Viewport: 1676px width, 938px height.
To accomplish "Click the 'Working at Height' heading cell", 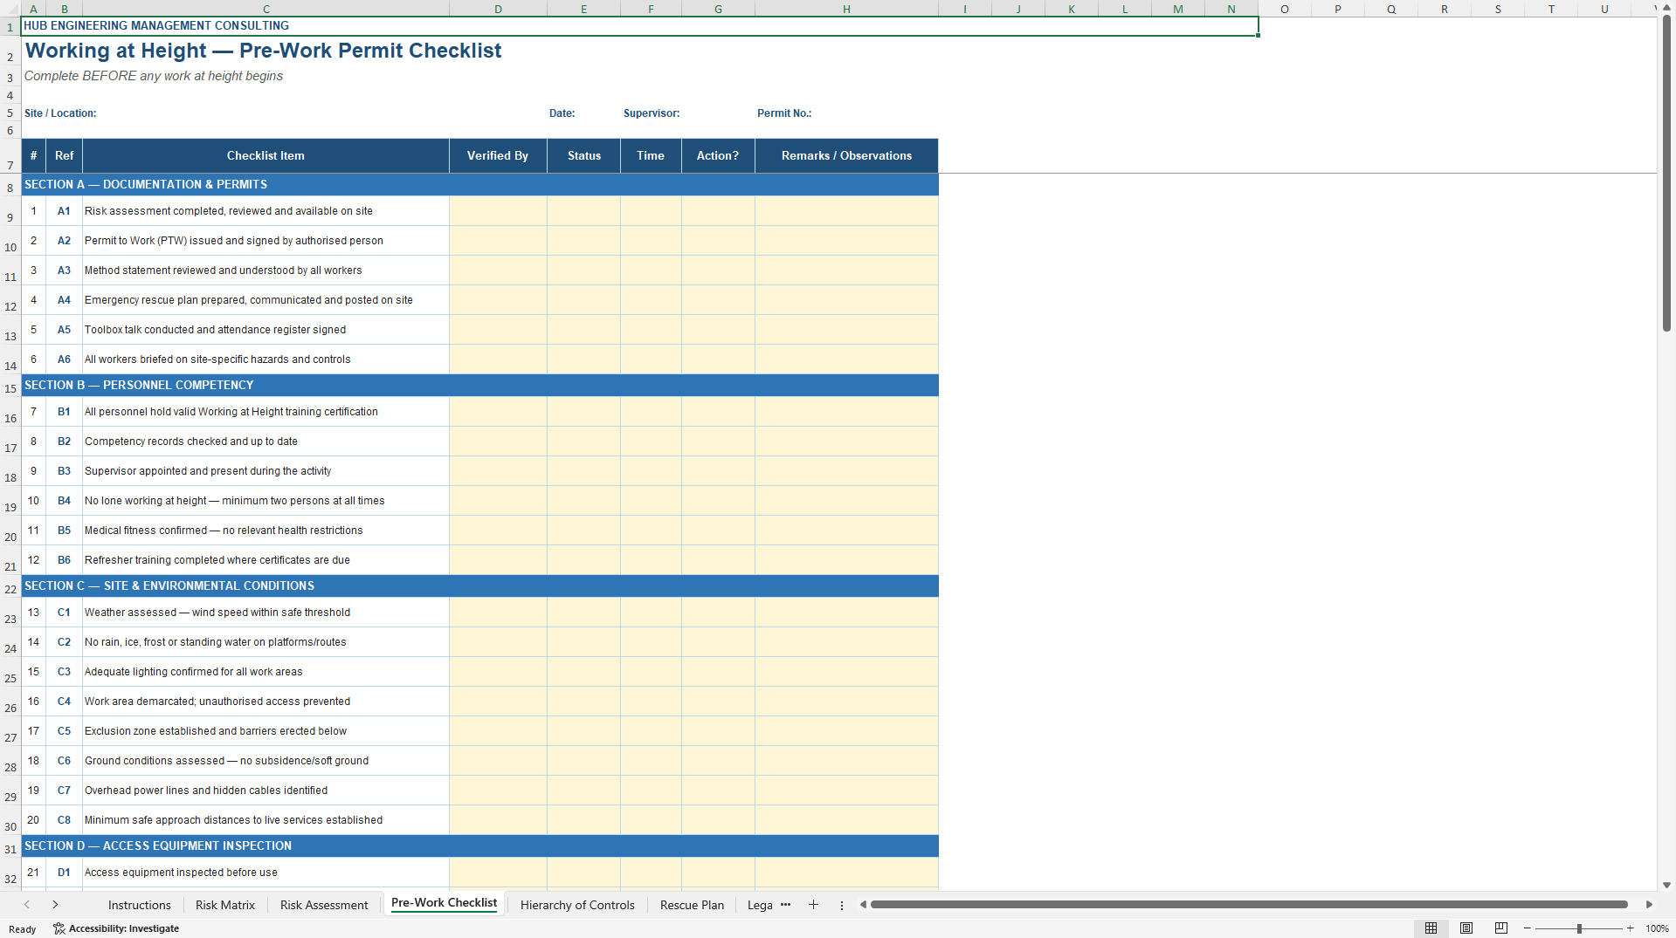I will (x=263, y=51).
